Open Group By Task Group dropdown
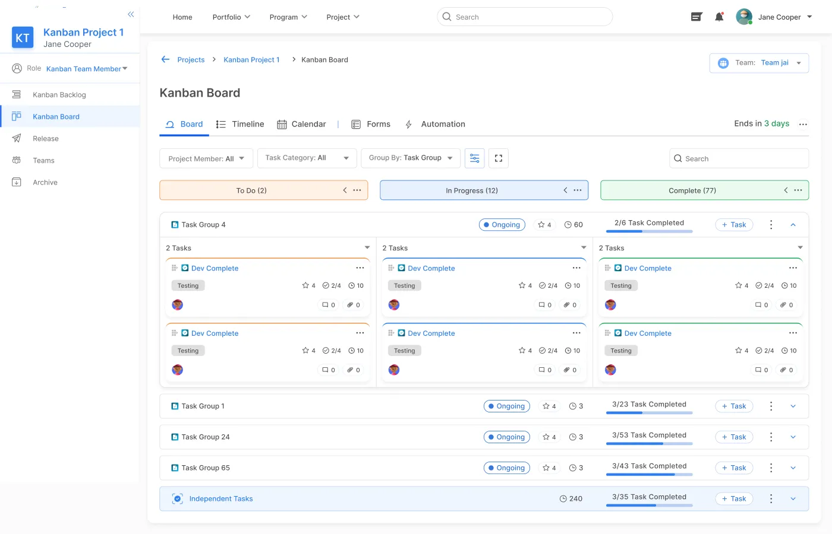Viewport: 832px width, 534px height. tap(411, 158)
